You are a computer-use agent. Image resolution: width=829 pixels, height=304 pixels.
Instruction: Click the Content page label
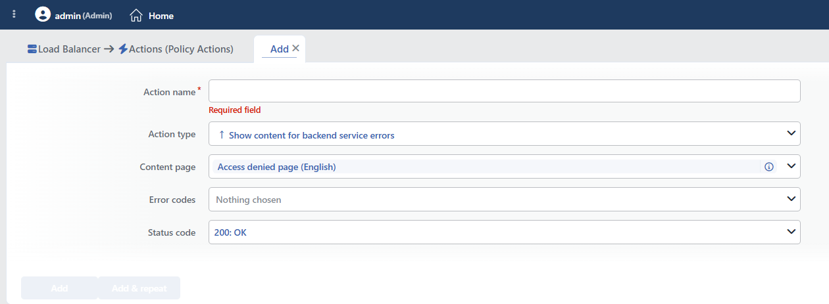pyautogui.click(x=168, y=167)
